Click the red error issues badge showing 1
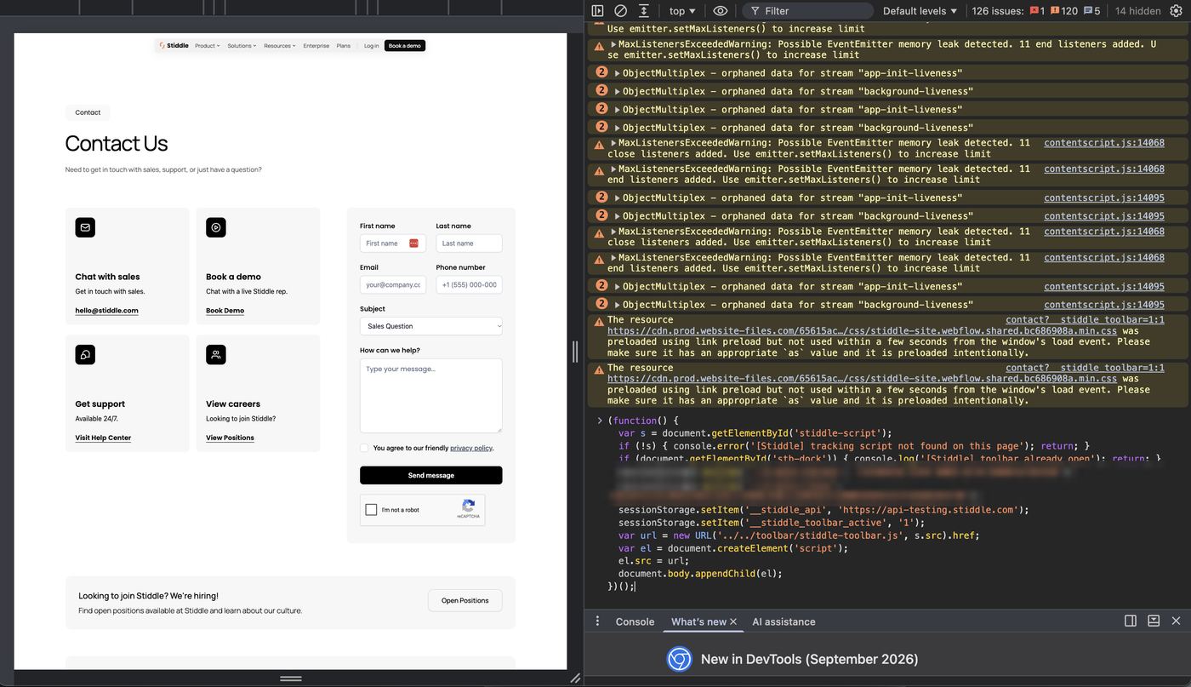This screenshot has width=1191, height=687. pos(1037,11)
